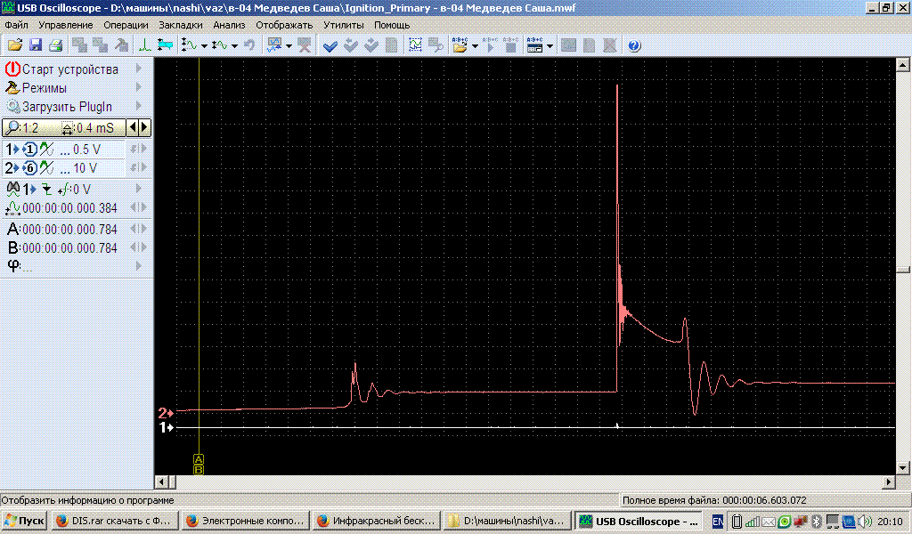The width and height of the screenshot is (912, 534).
Task: Click channel 2 input number 6 icon
Action: point(29,168)
